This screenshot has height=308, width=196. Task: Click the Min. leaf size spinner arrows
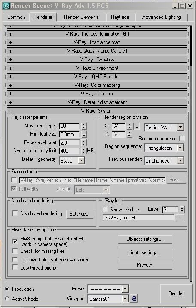tap(84, 134)
